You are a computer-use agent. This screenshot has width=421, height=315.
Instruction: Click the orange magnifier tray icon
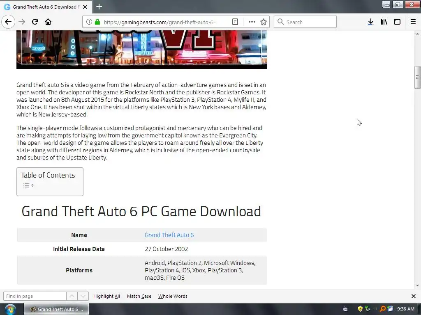(383, 309)
